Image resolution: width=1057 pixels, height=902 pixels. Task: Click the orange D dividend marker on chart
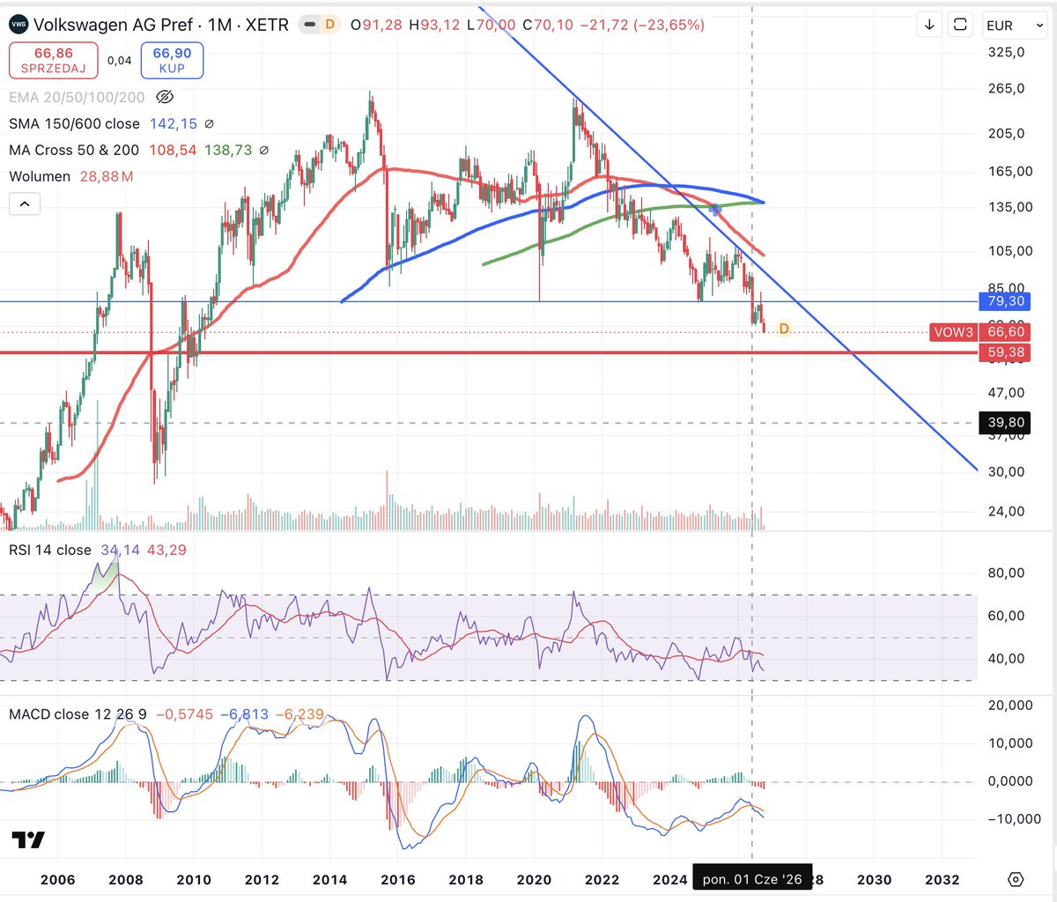pos(783,329)
